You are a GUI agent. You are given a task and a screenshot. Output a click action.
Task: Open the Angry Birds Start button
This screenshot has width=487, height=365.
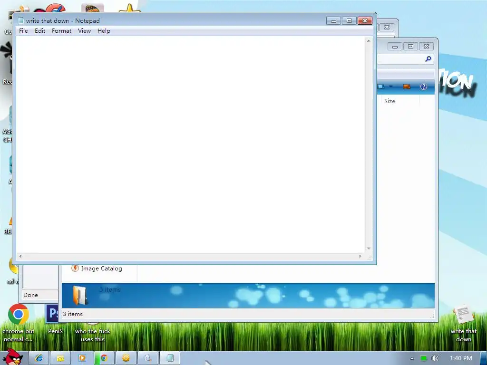(12, 357)
